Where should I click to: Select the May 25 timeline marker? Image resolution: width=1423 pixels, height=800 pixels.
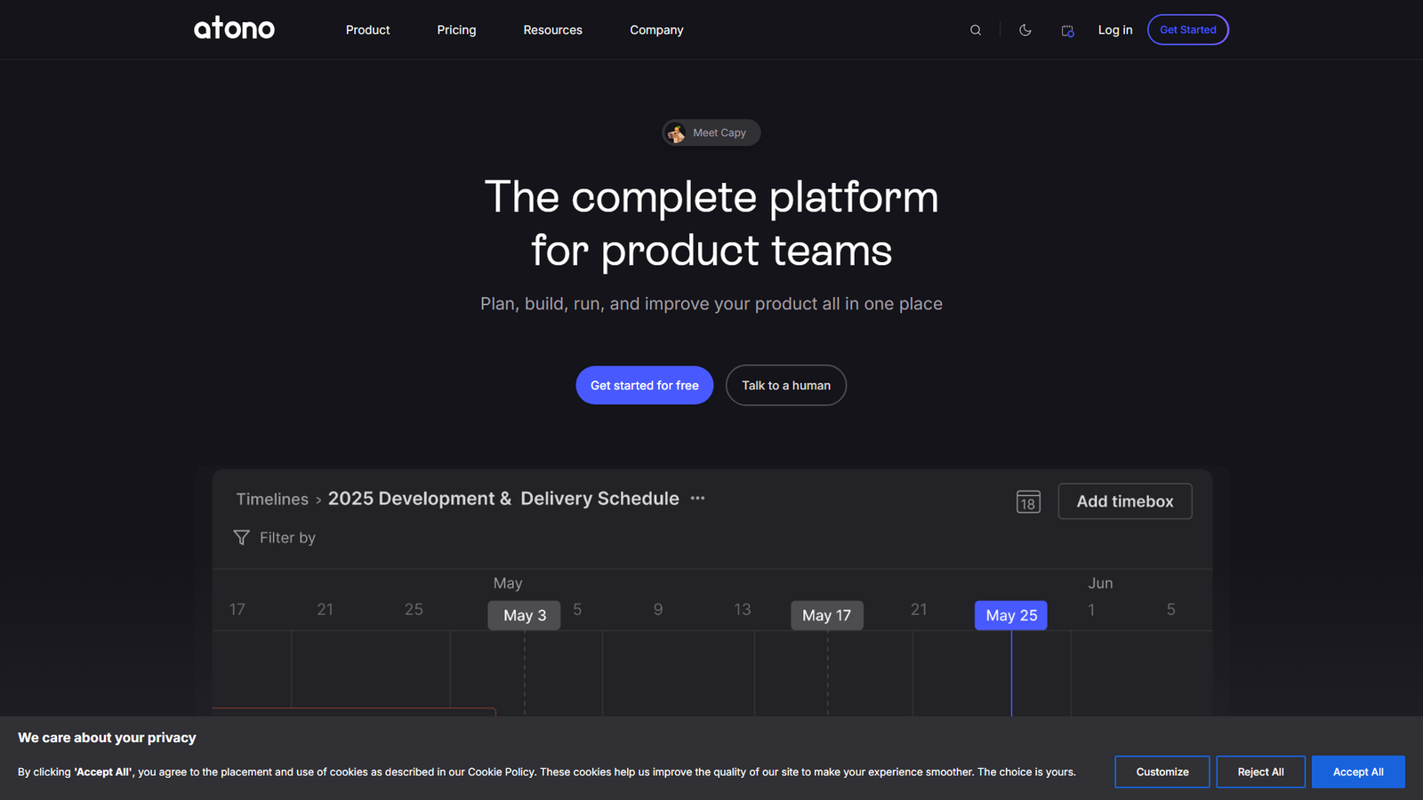(x=1010, y=615)
